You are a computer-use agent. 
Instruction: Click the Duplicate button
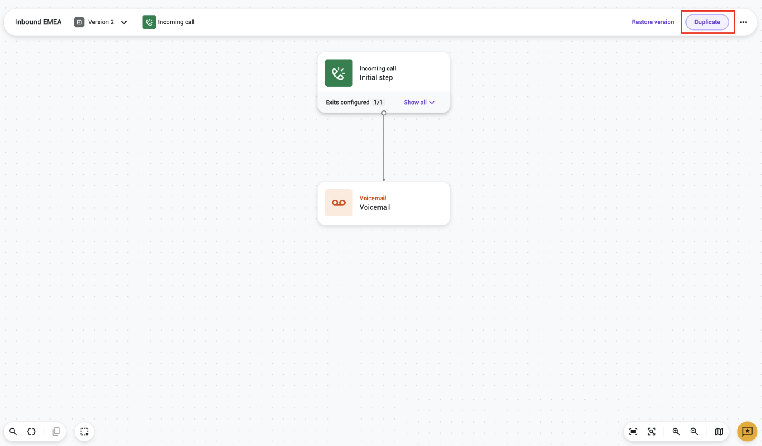tap(707, 22)
